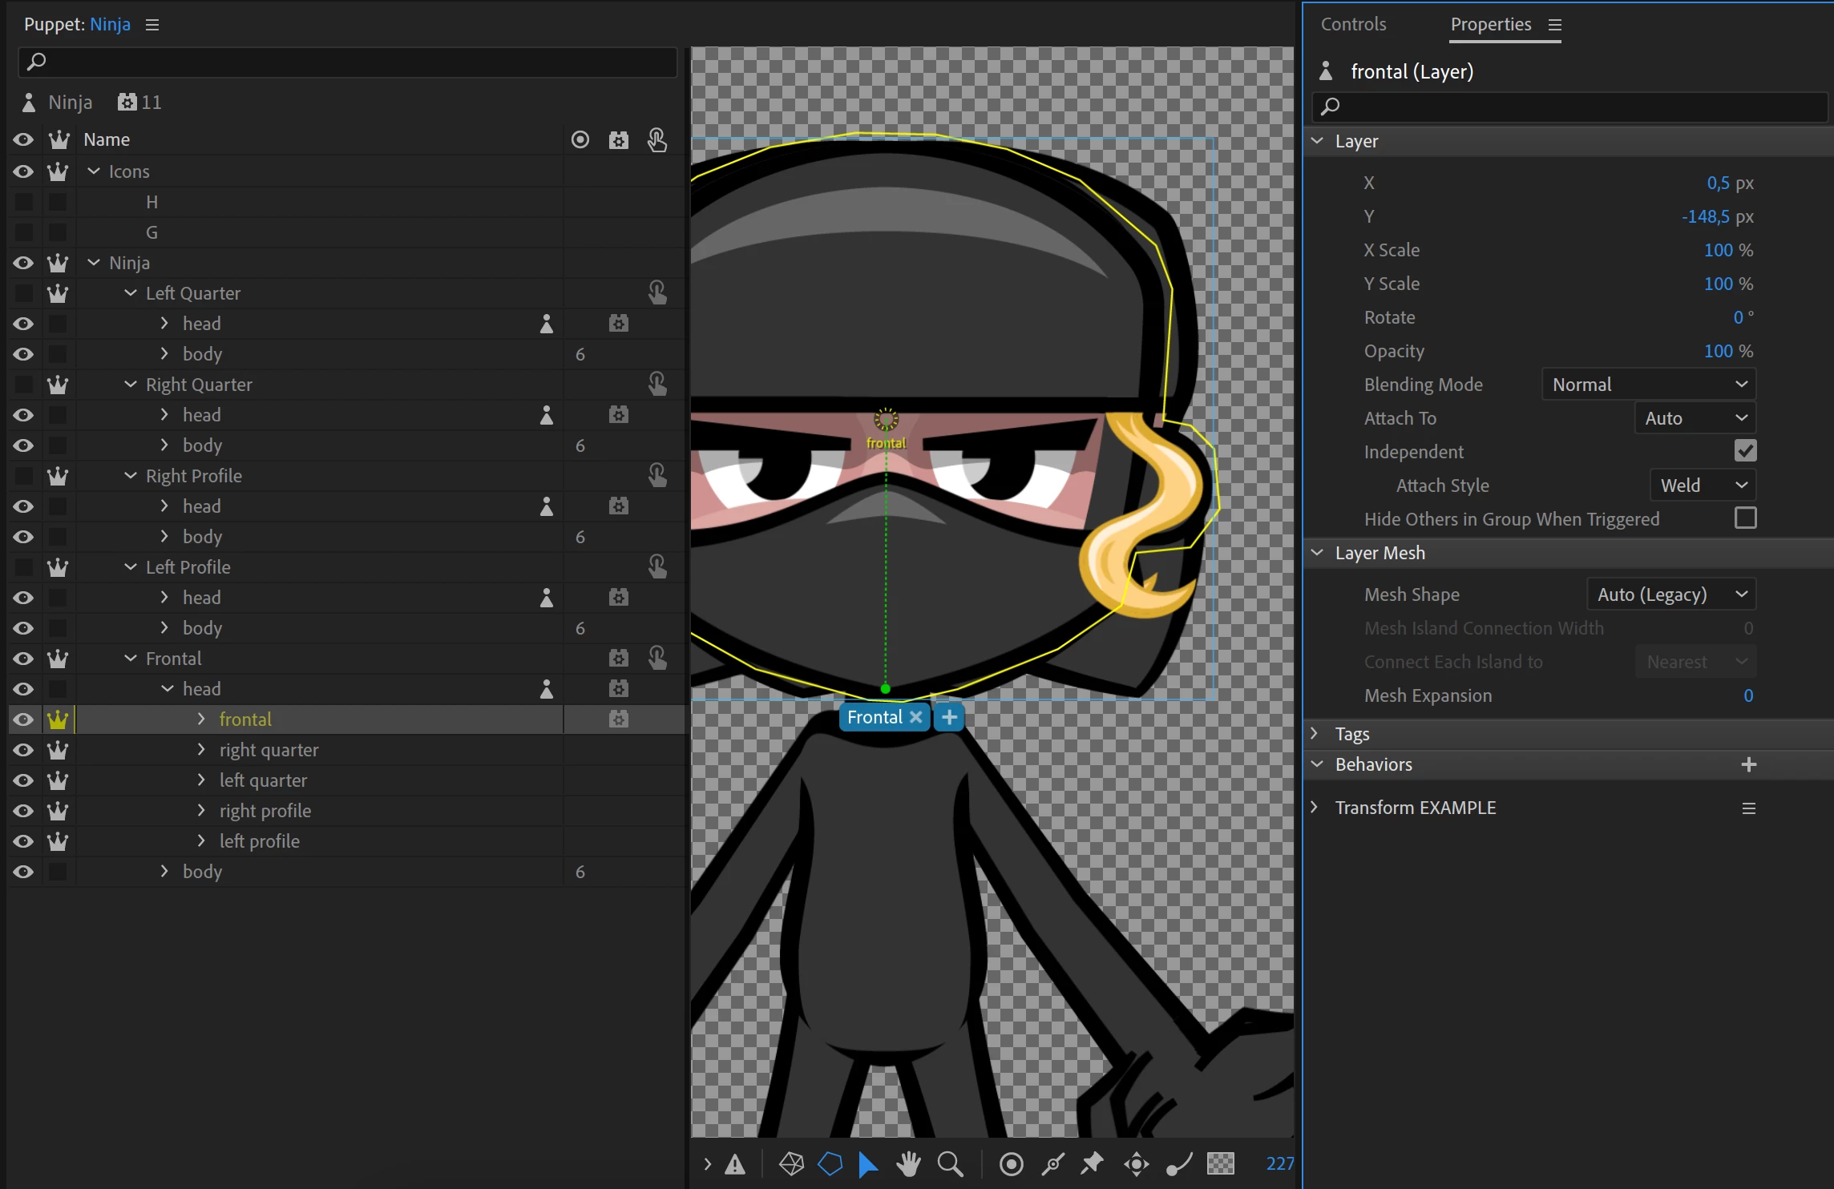Open the Blending Mode dropdown

[1648, 385]
